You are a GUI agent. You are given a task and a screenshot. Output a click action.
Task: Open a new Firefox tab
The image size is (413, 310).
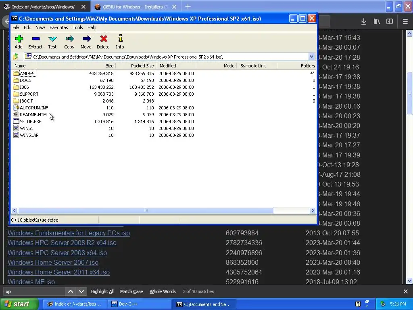[x=188, y=6]
